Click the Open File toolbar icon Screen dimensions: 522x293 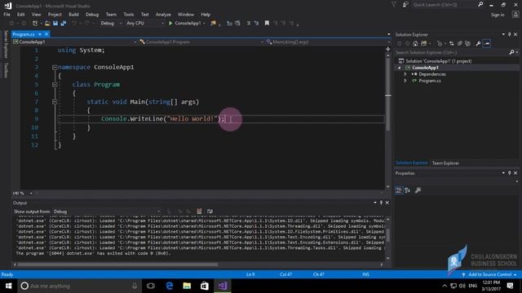47,24
